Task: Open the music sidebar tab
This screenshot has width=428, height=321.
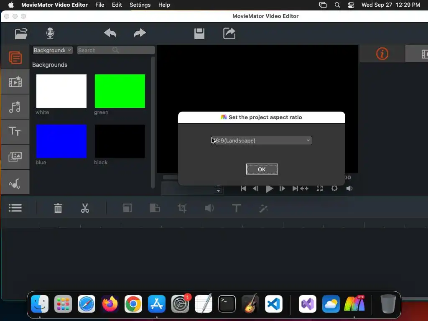Action: pyautogui.click(x=15, y=107)
